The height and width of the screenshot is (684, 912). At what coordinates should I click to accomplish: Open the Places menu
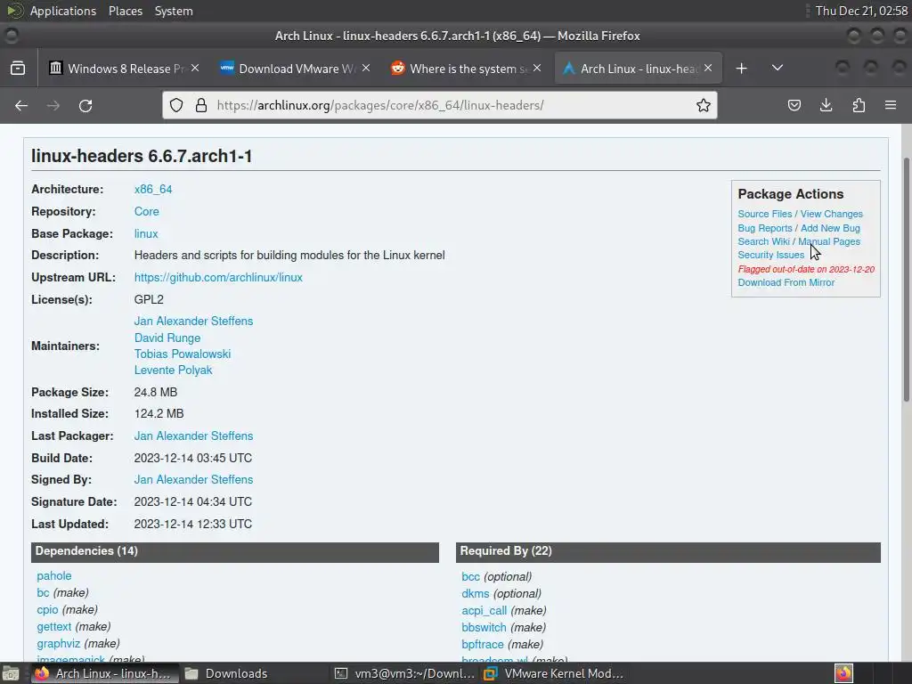click(125, 11)
